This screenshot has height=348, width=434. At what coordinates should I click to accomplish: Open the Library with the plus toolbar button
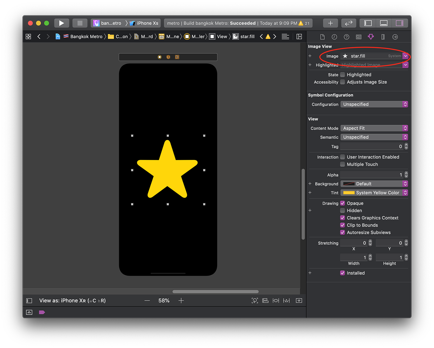330,23
